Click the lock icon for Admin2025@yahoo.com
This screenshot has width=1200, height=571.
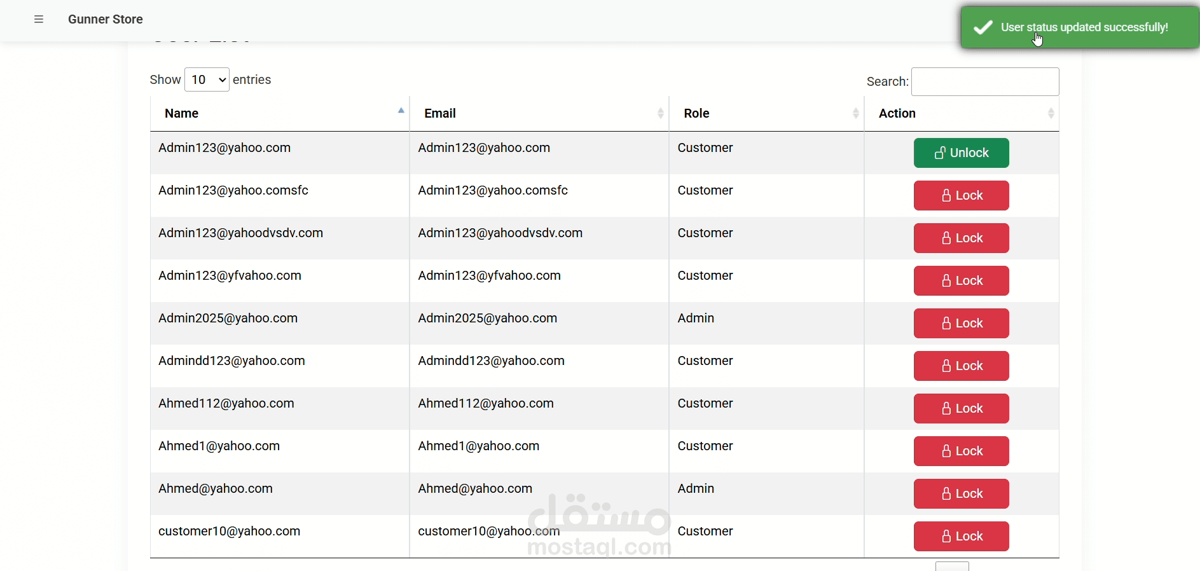pyautogui.click(x=946, y=324)
